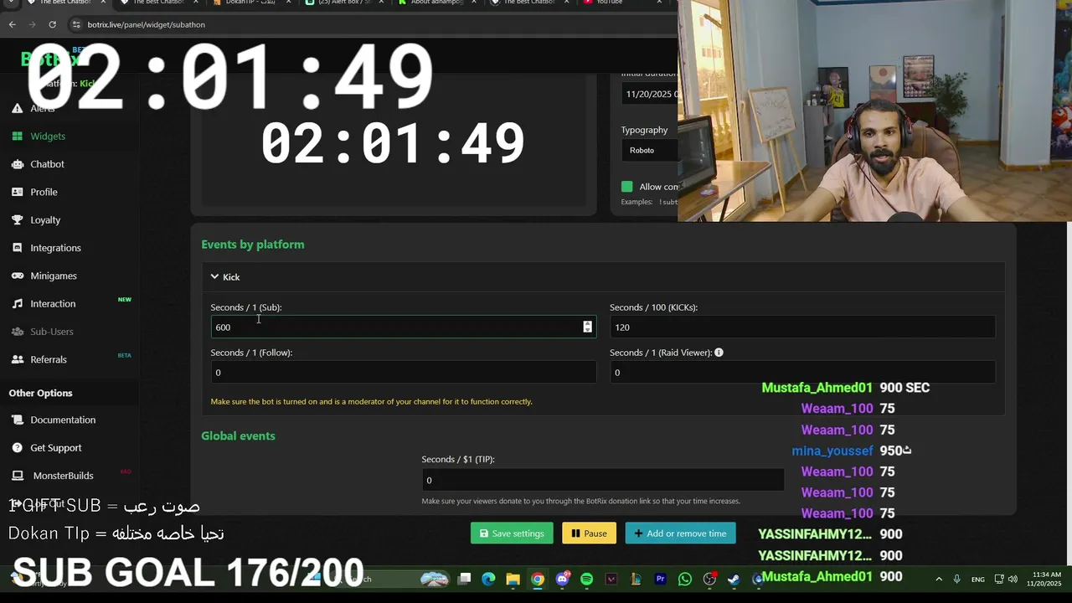Viewport: 1072px width, 603px height.
Task: Reload the page with refresh icon
Action: tap(52, 24)
